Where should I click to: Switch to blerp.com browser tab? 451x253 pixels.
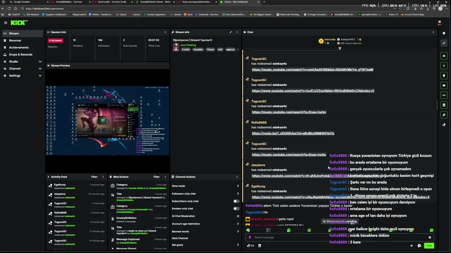click(x=196, y=2)
